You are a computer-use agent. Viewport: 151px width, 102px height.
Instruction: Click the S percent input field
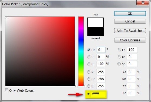(101, 57)
